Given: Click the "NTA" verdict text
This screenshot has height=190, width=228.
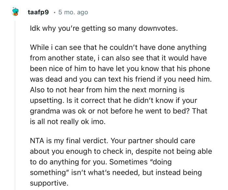Looking at the screenshot, I should (x=36, y=141).
